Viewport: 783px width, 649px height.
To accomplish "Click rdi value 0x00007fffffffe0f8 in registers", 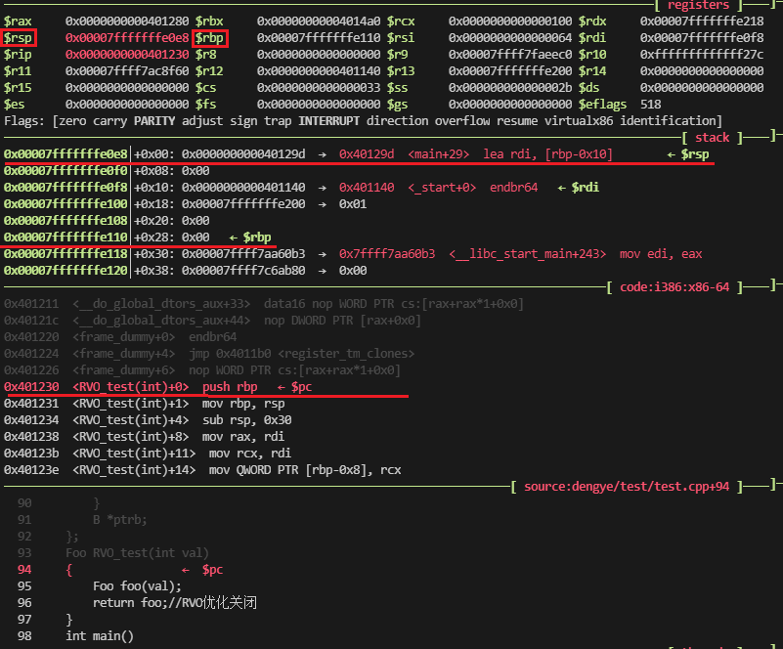I will [x=702, y=38].
